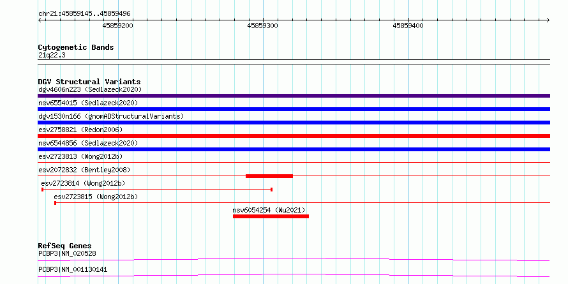Click the 21q22.3 band label

52,56
